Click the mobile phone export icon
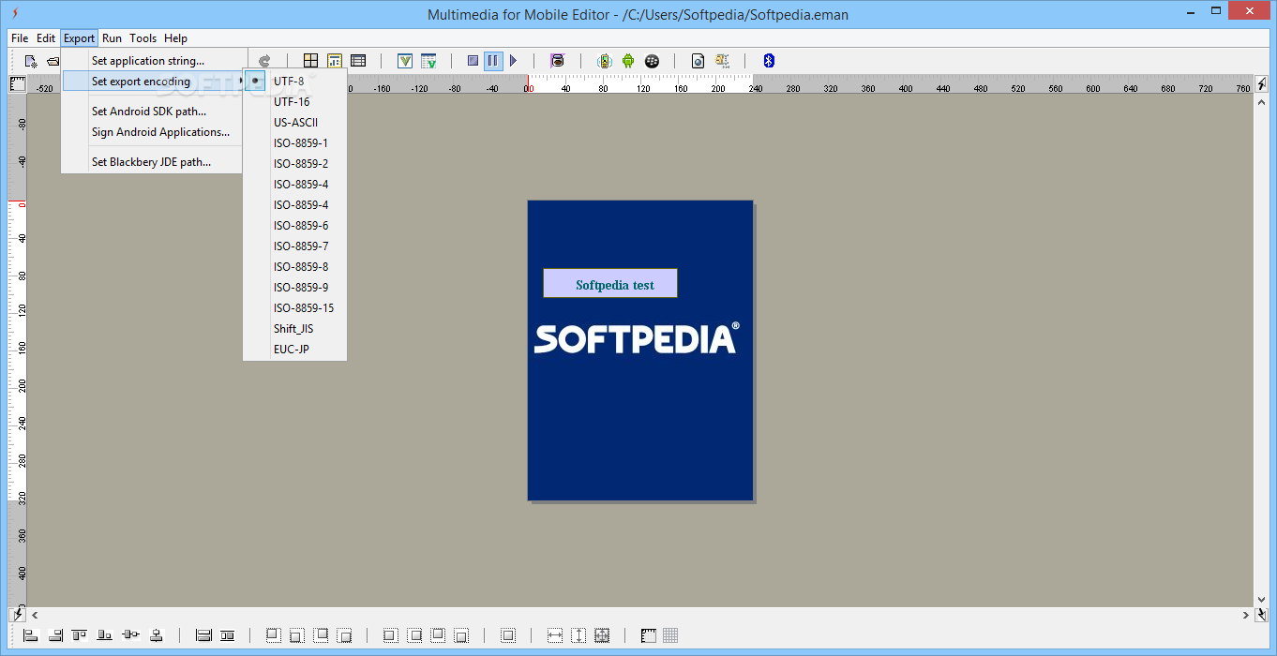The width and height of the screenshot is (1277, 656). pyautogui.click(x=605, y=61)
